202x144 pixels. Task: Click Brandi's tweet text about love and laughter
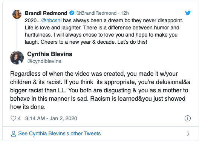[104, 31]
